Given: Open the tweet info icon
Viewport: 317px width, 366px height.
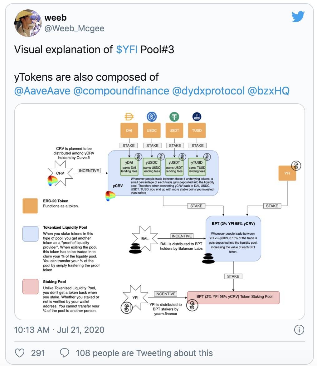Looking at the screenshot, I should click(299, 330).
